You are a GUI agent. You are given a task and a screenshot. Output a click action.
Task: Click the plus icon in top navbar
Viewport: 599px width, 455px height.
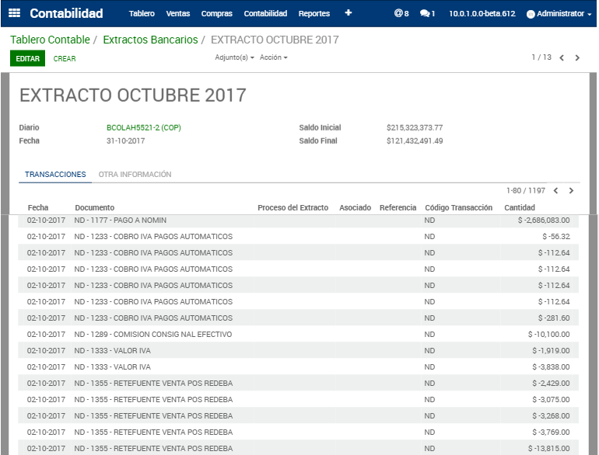(x=348, y=13)
